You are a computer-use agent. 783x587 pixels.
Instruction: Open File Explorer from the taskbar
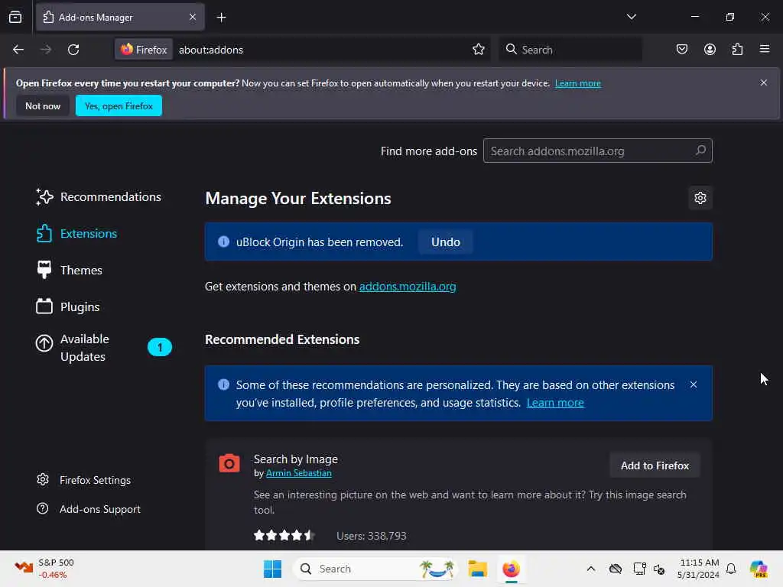coord(477,569)
